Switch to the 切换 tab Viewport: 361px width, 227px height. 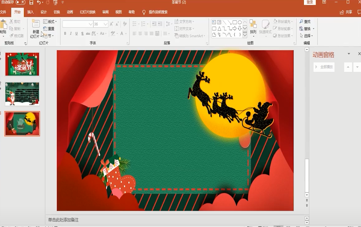pos(57,12)
